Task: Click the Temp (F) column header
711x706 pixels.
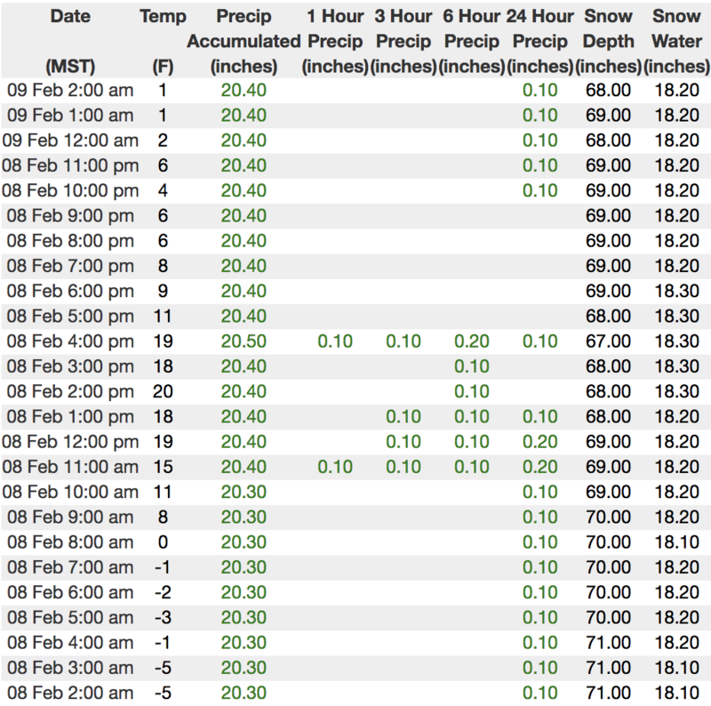Action: pyautogui.click(x=164, y=41)
